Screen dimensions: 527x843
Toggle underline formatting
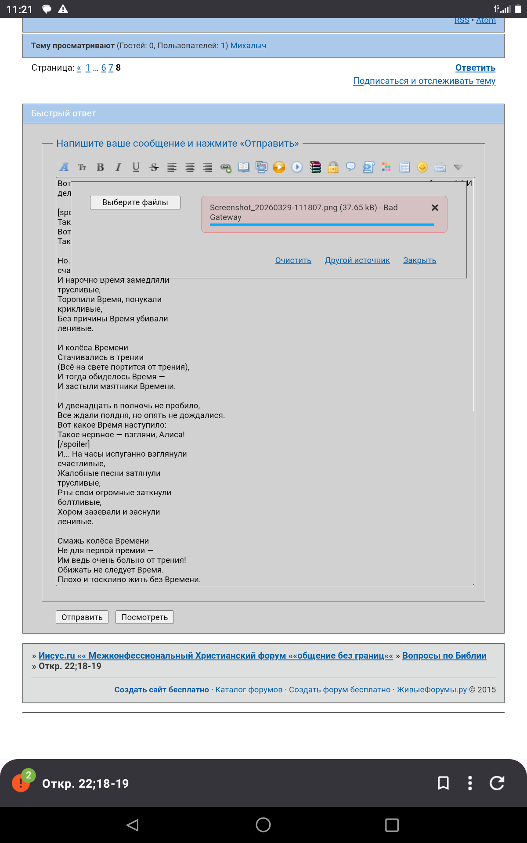(136, 167)
